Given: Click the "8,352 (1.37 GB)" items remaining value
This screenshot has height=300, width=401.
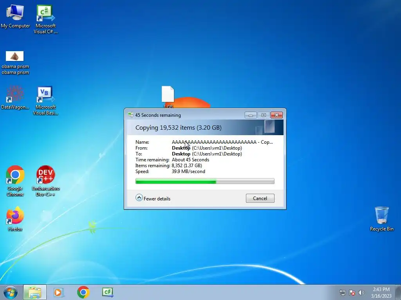Looking at the screenshot, I should point(187,166).
